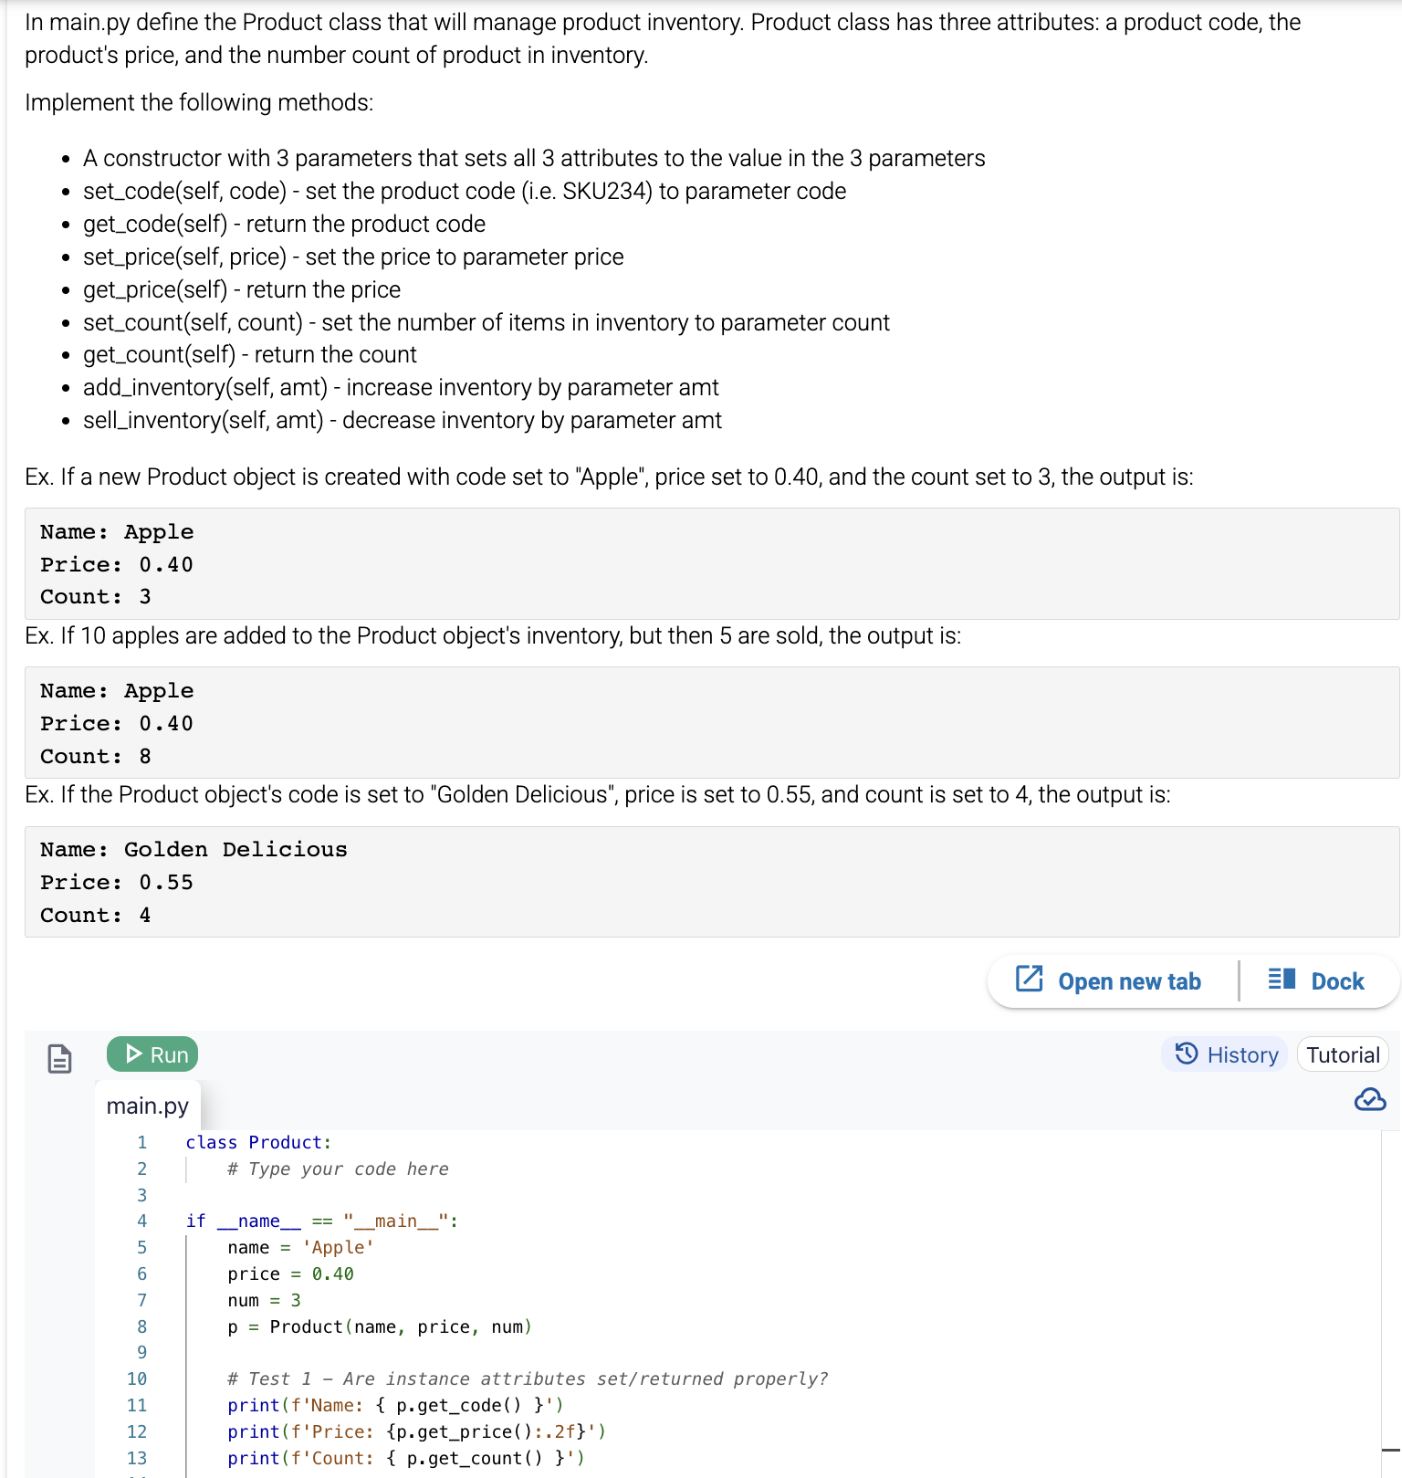Click the '# Test 1' comment line

coord(528,1378)
